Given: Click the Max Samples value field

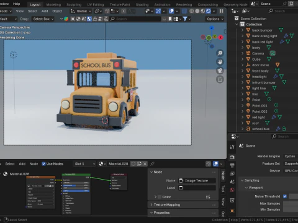Looking at the screenshot, I should (291, 204).
